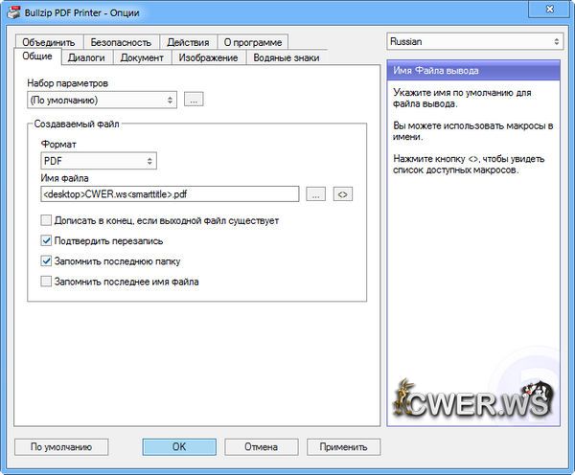Image resolution: width=575 pixels, height=475 pixels.
Task: Click the Применить apply button
Action: click(x=343, y=447)
